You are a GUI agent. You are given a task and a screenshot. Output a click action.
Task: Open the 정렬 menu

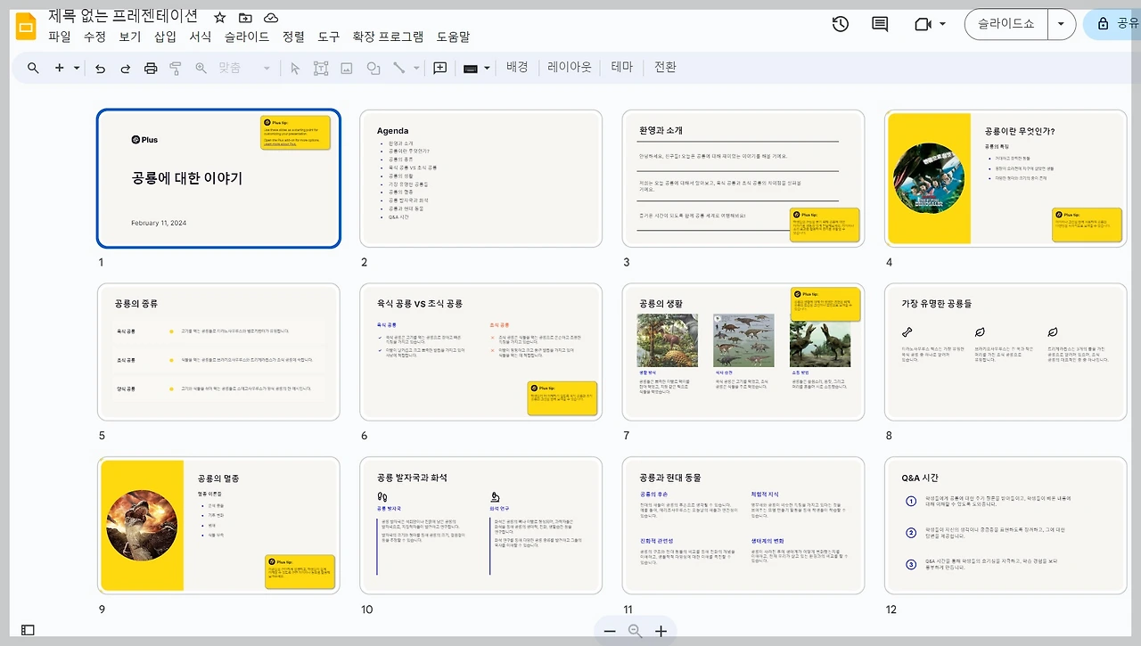click(293, 37)
